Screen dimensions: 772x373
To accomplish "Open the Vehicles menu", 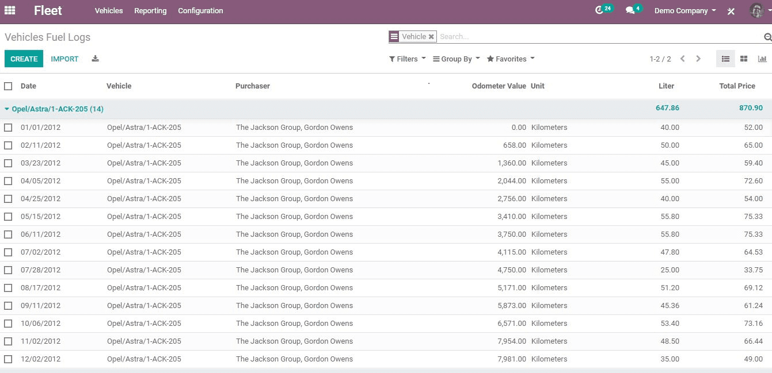I will point(109,11).
